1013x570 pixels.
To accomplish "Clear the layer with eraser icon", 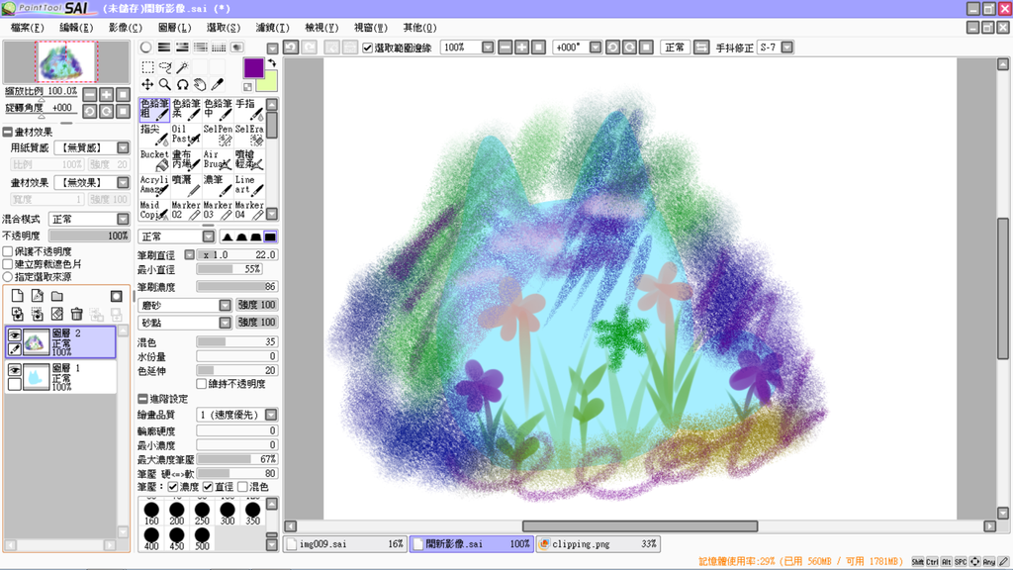I will coord(57,314).
